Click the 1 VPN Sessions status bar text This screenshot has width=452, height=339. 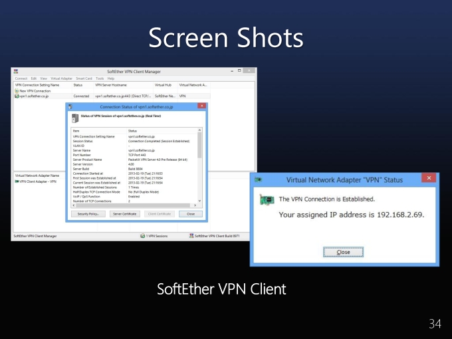[x=156, y=236]
